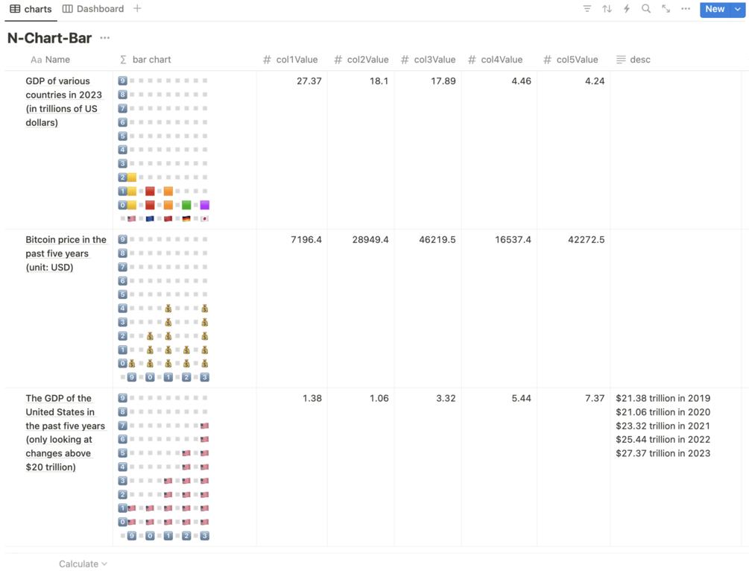Image resolution: width=749 pixels, height=571 pixels.
Task: Click the New button
Action: [x=715, y=9]
